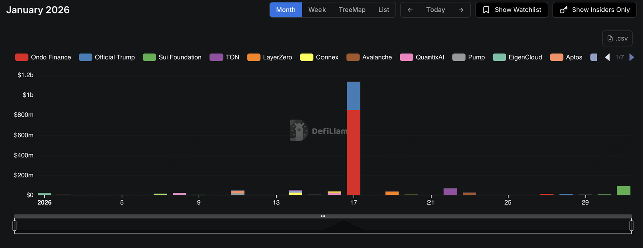Download data with the .csv button
Viewport: 643px width, 248px height.
point(617,39)
